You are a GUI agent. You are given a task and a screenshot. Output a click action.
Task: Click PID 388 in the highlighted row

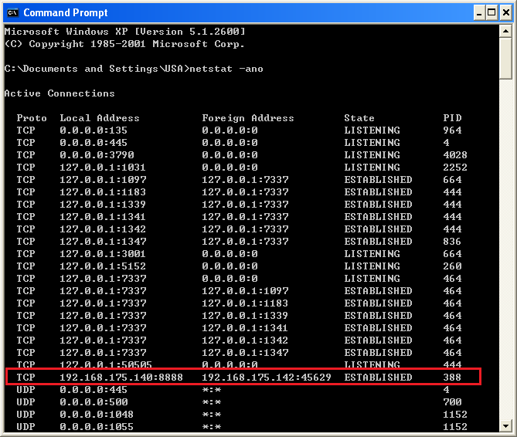click(x=452, y=378)
